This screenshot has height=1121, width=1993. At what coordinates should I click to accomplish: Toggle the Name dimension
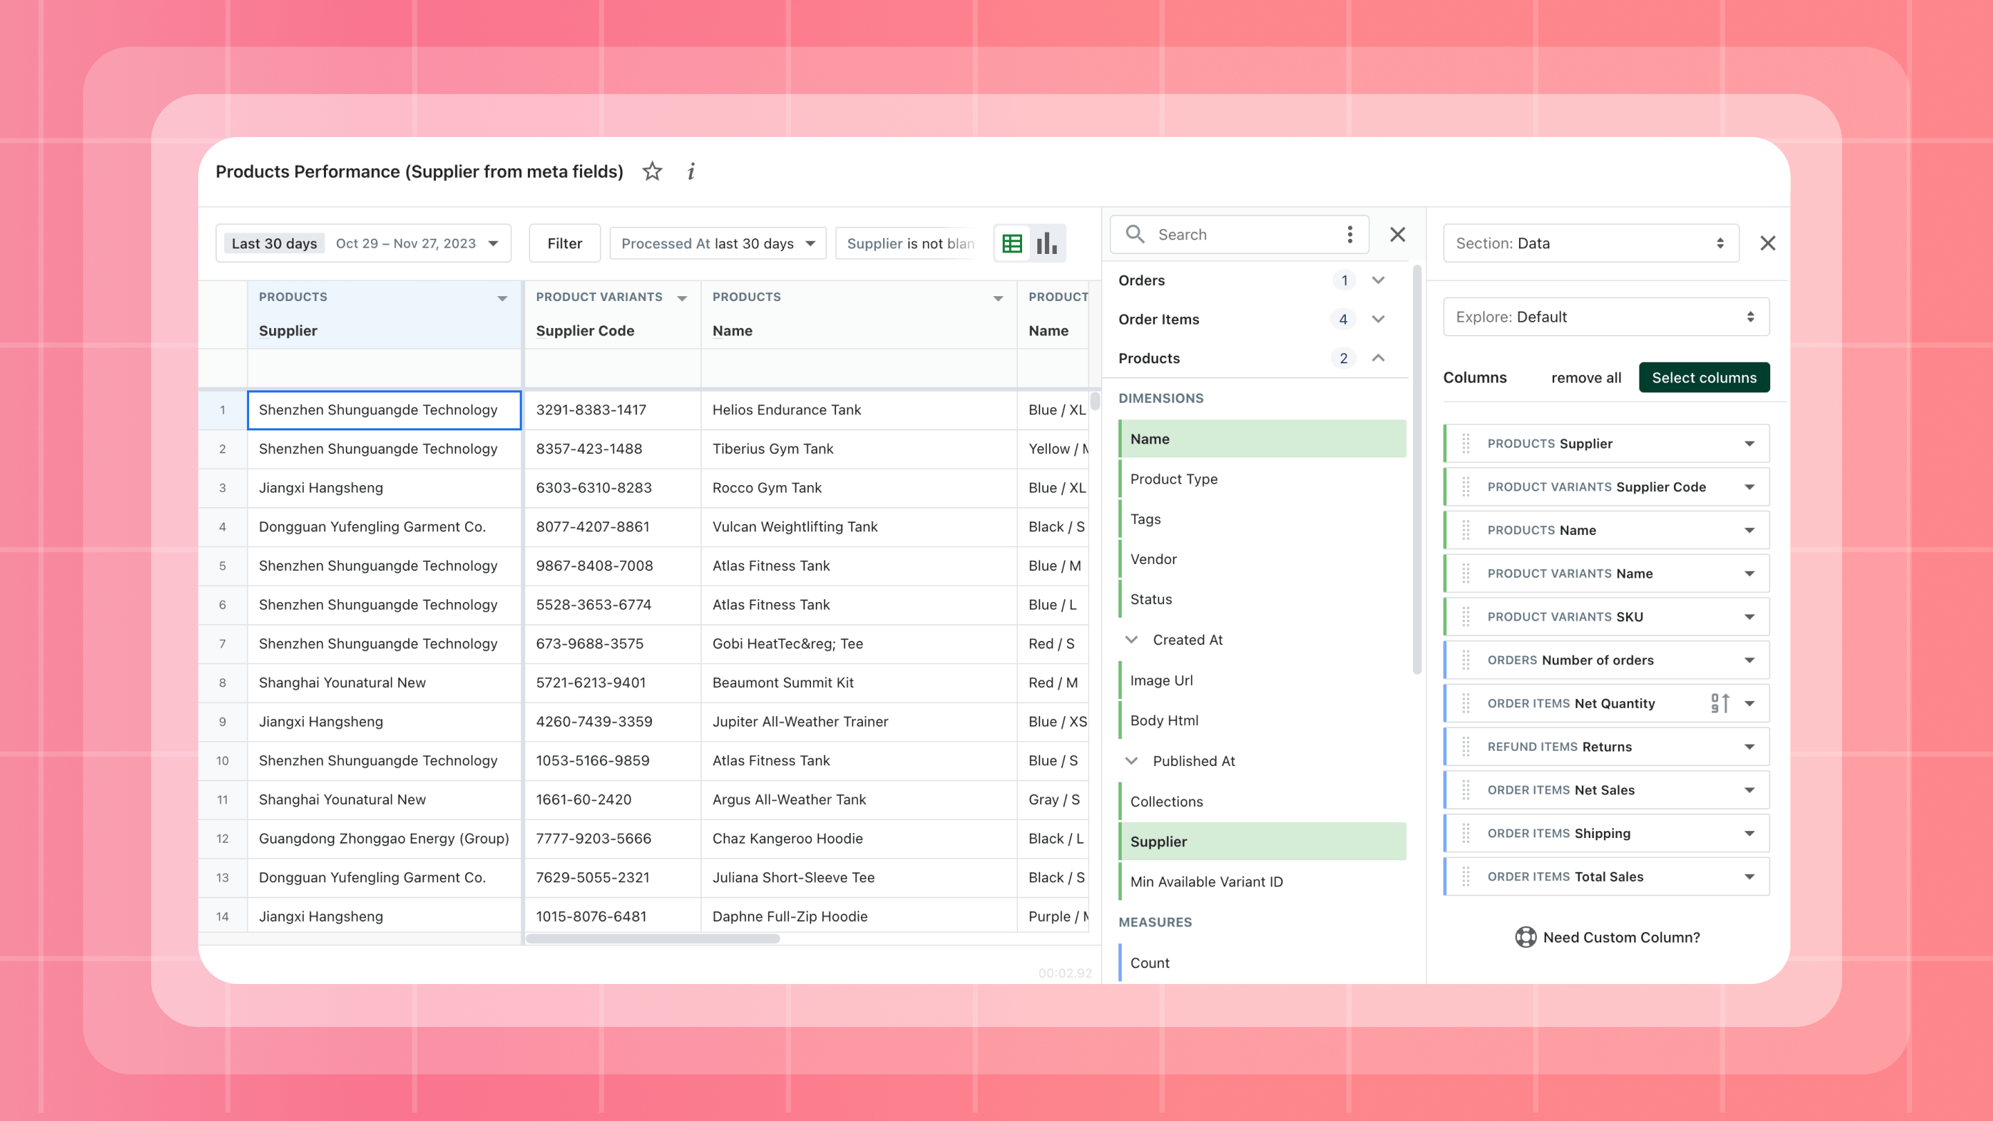[1262, 439]
